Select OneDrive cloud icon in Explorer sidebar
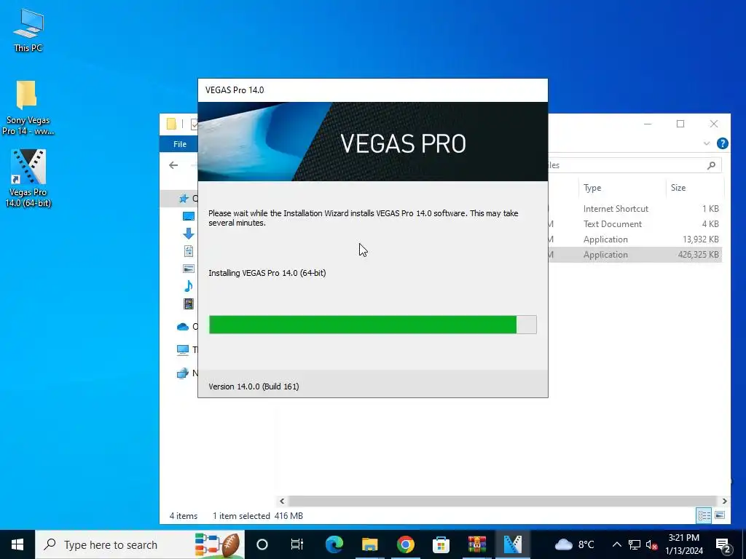The height and width of the screenshot is (559, 746). (x=183, y=327)
